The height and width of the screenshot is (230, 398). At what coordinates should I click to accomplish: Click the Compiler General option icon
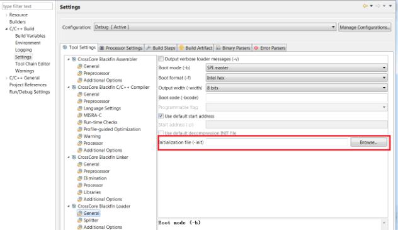point(80,94)
